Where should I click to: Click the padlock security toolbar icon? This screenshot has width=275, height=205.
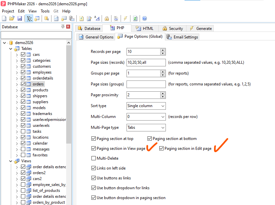click(107, 19)
